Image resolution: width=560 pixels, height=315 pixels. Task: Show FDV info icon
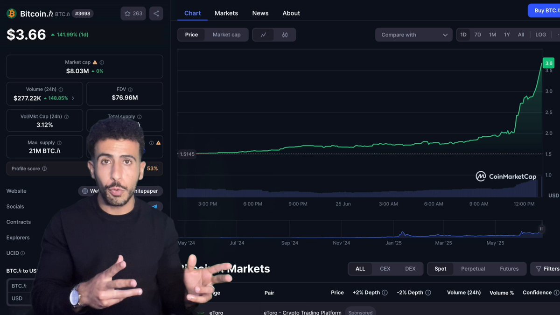[130, 89]
